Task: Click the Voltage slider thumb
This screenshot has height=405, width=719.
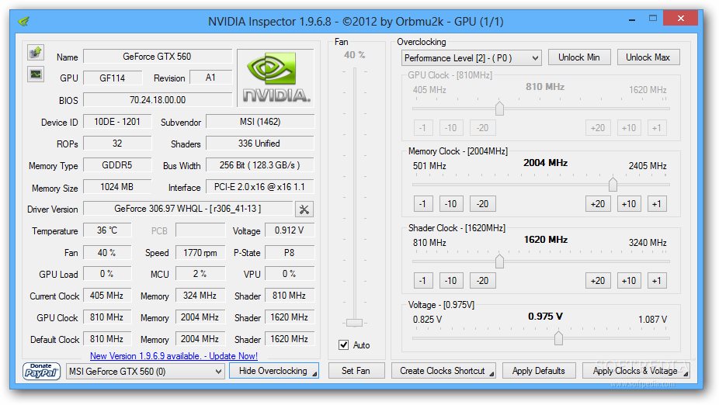Action: 558,337
